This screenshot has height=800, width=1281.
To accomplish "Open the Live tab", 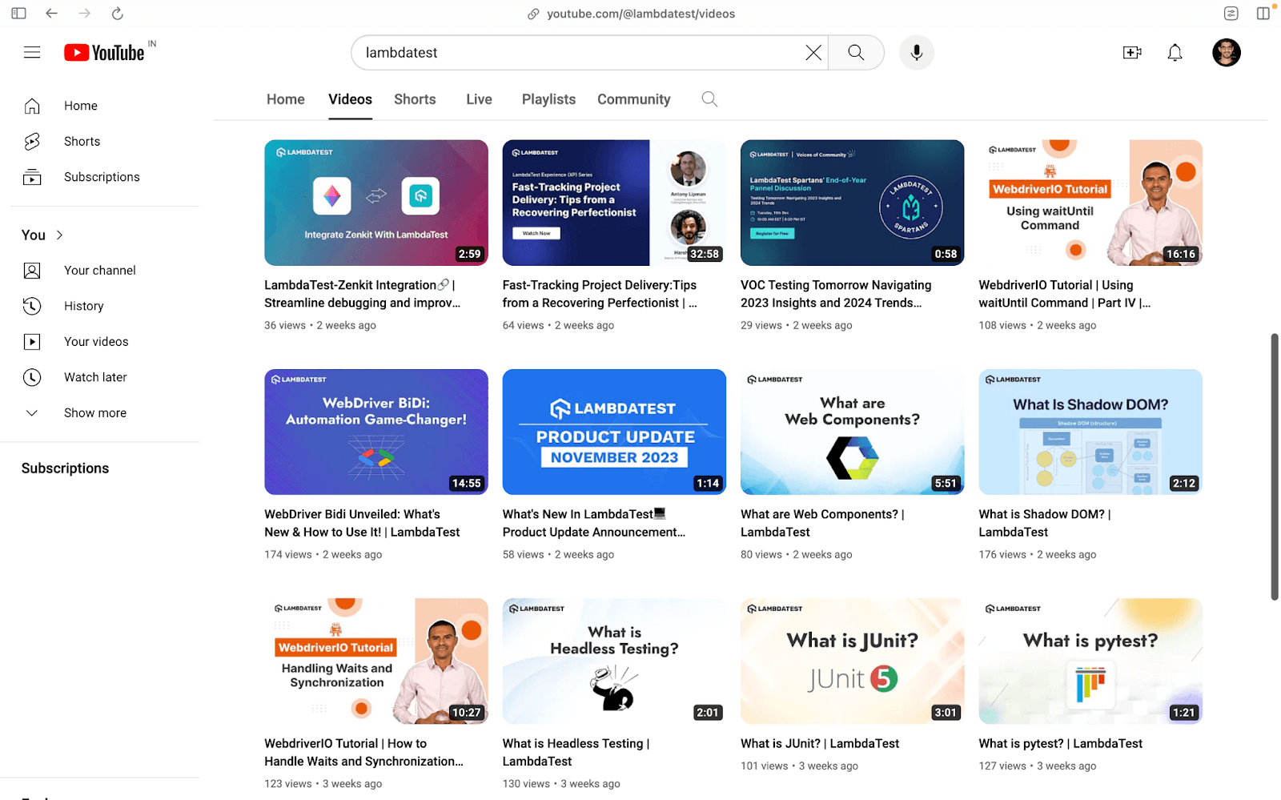I will (x=480, y=99).
